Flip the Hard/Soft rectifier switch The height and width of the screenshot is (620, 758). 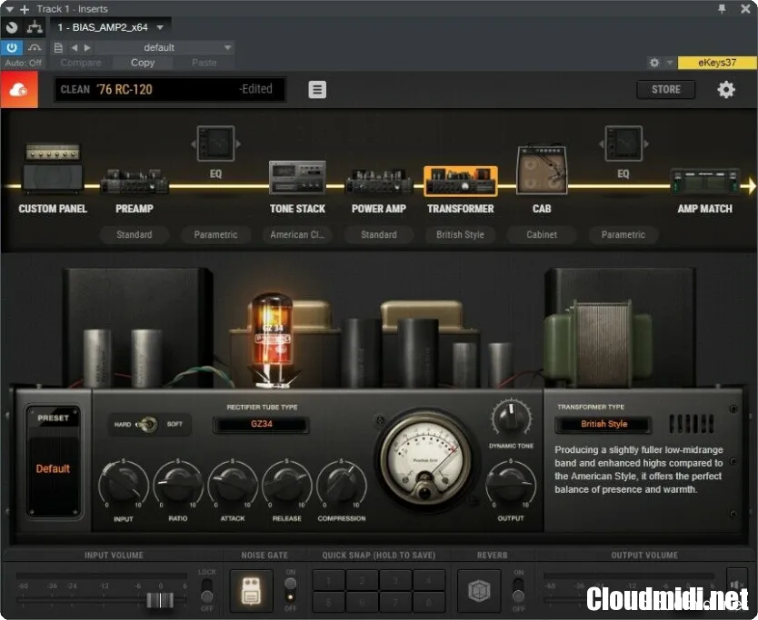149,425
